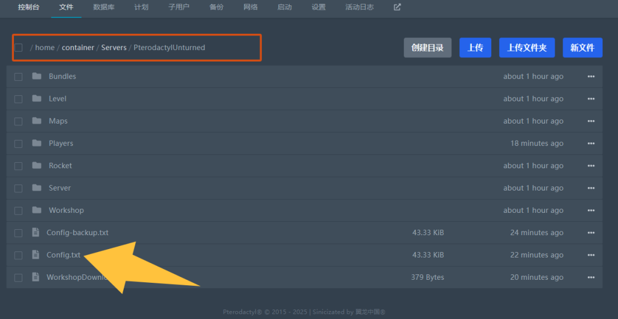
Task: Toggle the select-all checkbox beside the path
Action: [x=19, y=48]
